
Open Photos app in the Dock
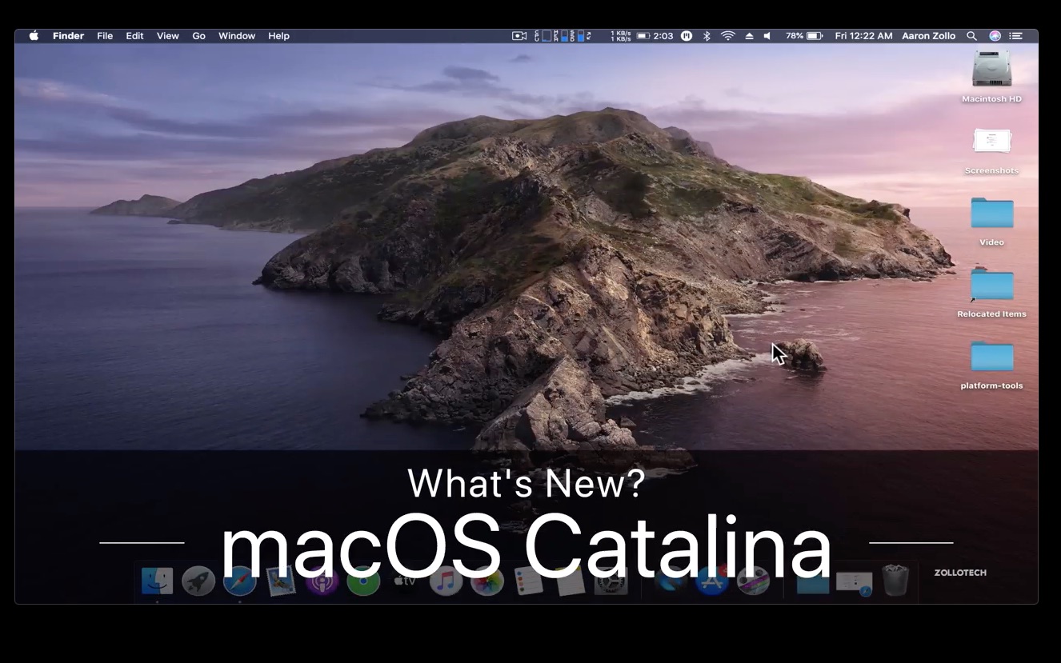(486, 581)
